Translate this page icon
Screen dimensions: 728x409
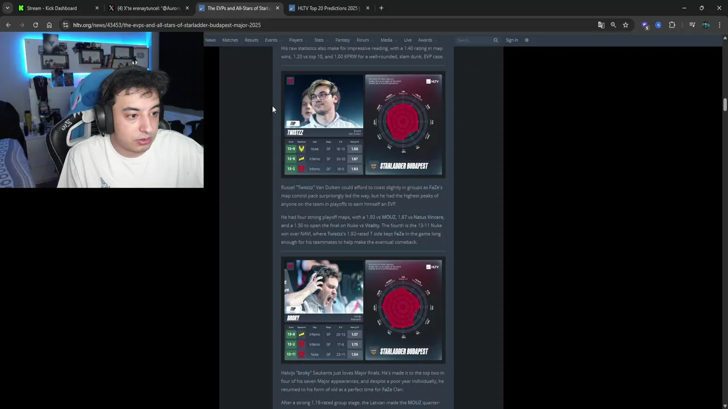pyautogui.click(x=601, y=25)
